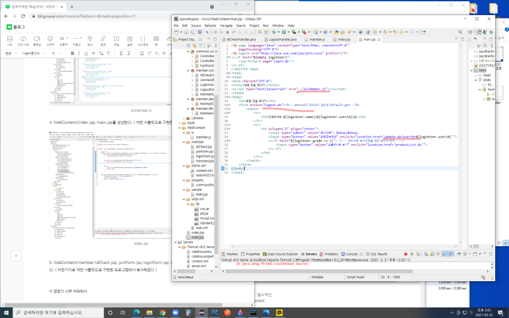Click the Chrome address bar URL
The image size is (509, 318).
click(86, 16)
